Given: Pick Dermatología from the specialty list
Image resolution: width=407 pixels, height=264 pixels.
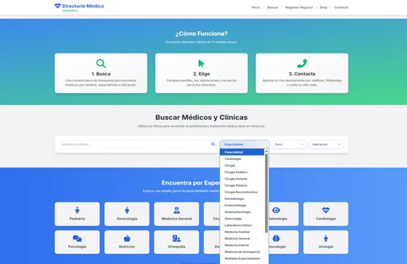Looking at the screenshot, I should click(x=242, y=199).
